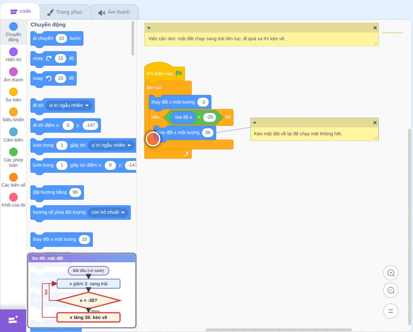
Task: Click the clockwise rotate arrow icon
Action: click(x=49, y=58)
